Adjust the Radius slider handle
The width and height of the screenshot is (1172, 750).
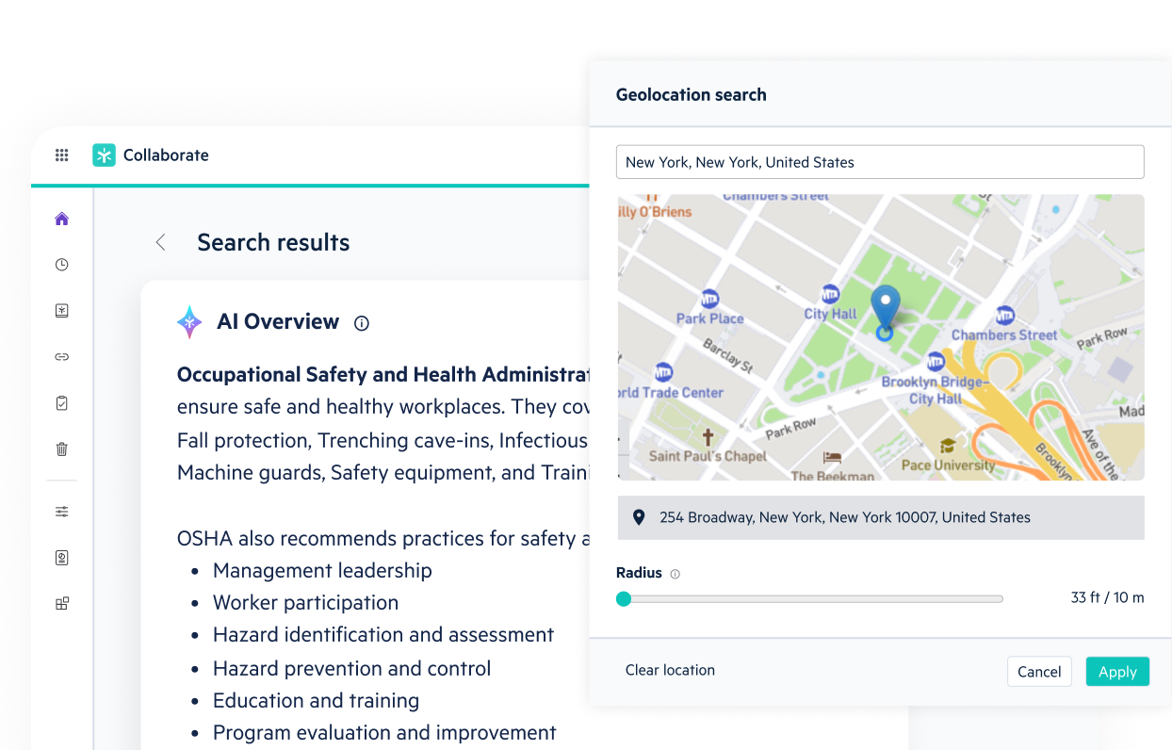[x=624, y=598]
